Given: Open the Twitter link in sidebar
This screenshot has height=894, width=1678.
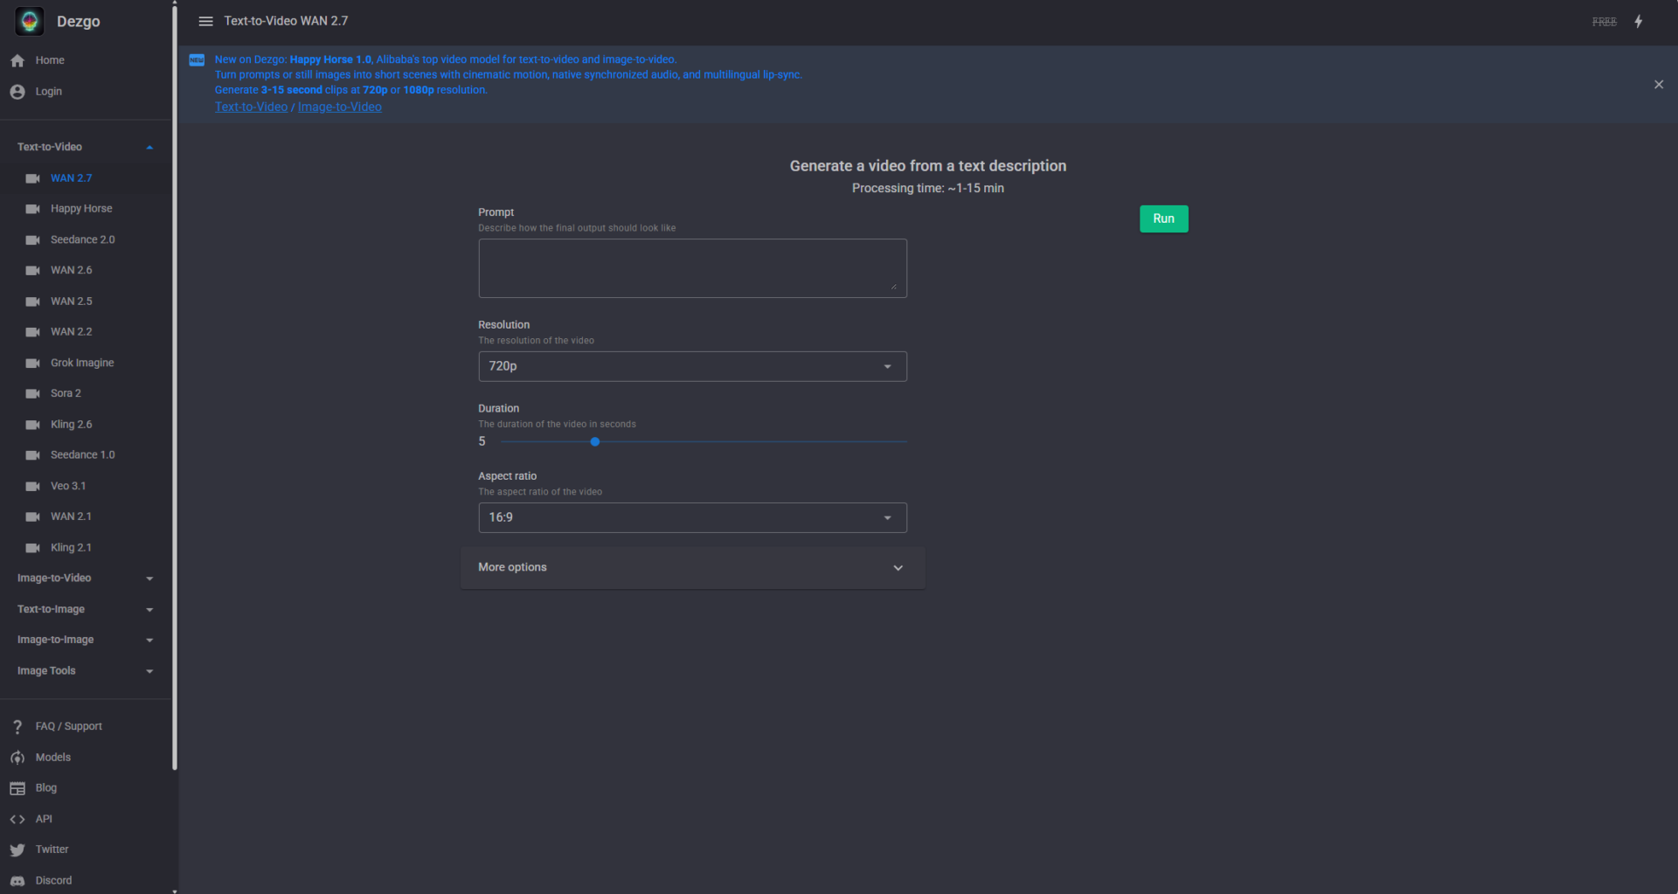Looking at the screenshot, I should click(x=86, y=849).
